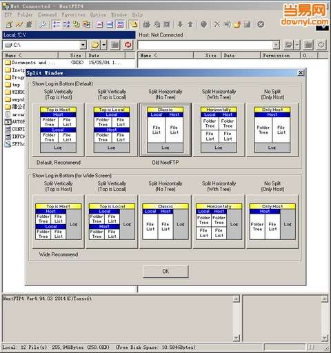Click the first toolbar icon for host connect
This screenshot has height=353, width=331.
pos(9,24)
